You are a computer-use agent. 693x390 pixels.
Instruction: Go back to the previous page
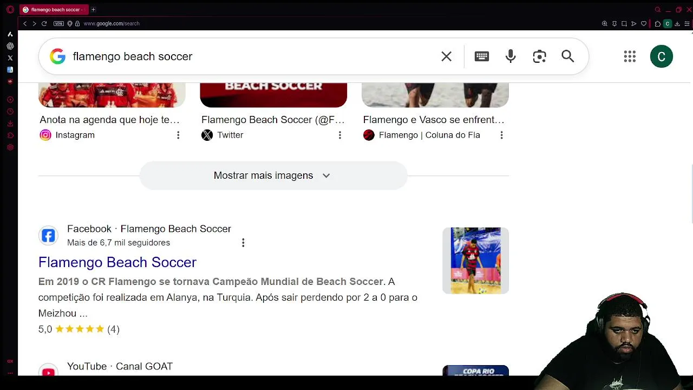[x=24, y=24]
